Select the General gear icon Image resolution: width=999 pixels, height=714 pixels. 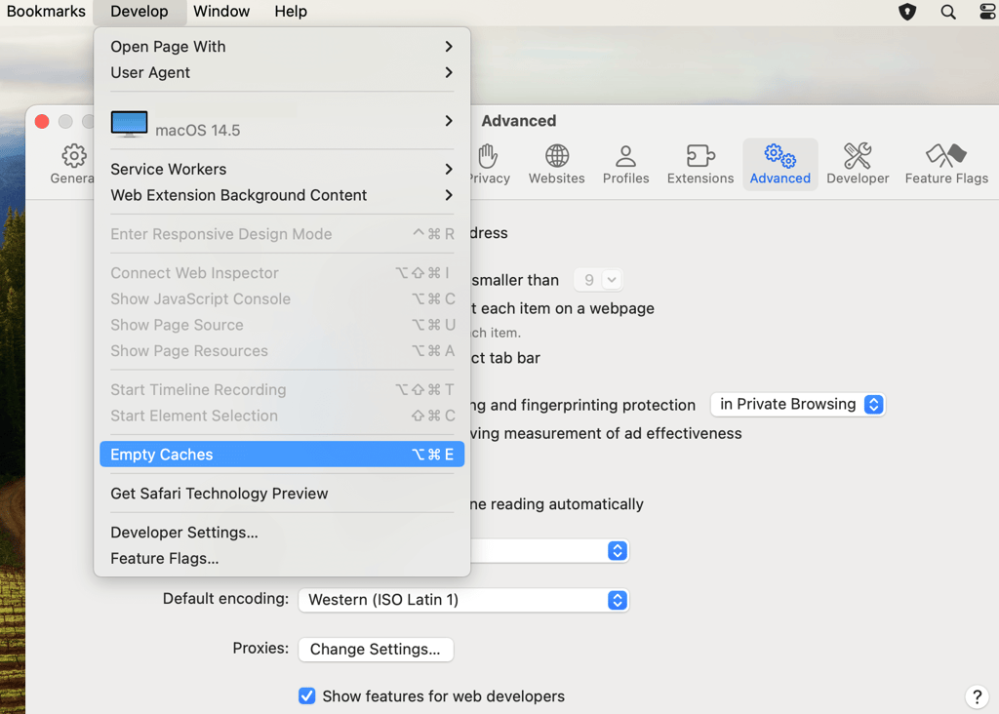coord(72,164)
